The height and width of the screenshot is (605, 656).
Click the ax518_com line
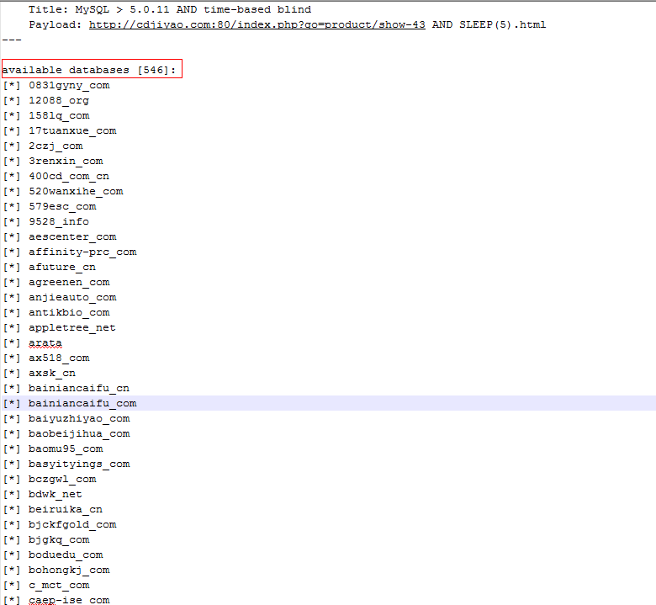(x=59, y=358)
